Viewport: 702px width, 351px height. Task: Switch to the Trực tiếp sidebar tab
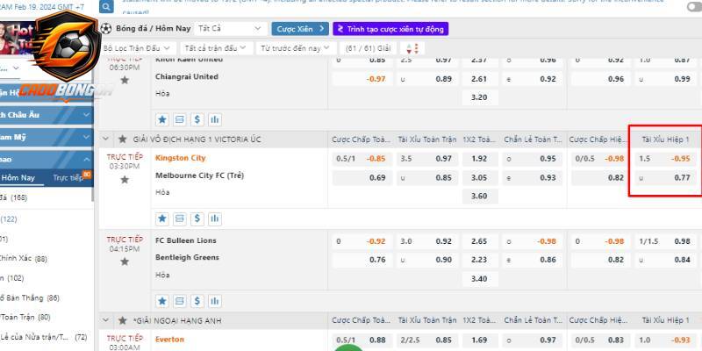coord(68,178)
